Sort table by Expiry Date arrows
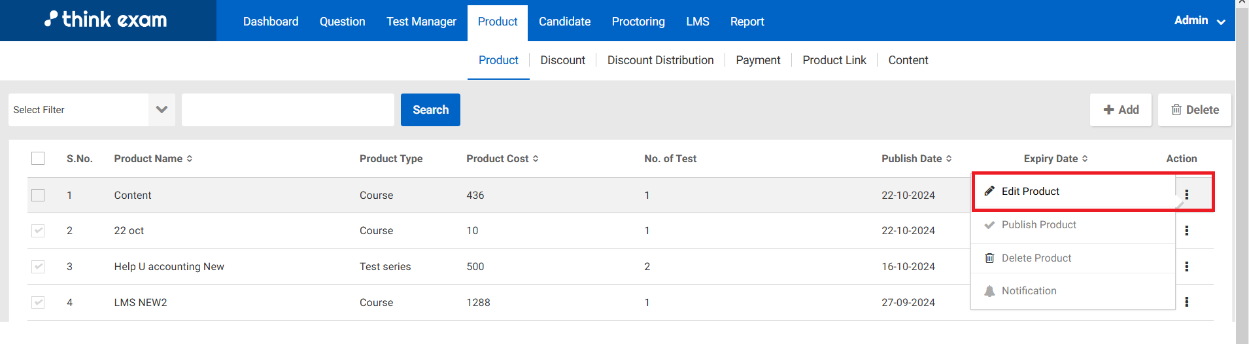This screenshot has height=344, width=1249. tap(1085, 159)
